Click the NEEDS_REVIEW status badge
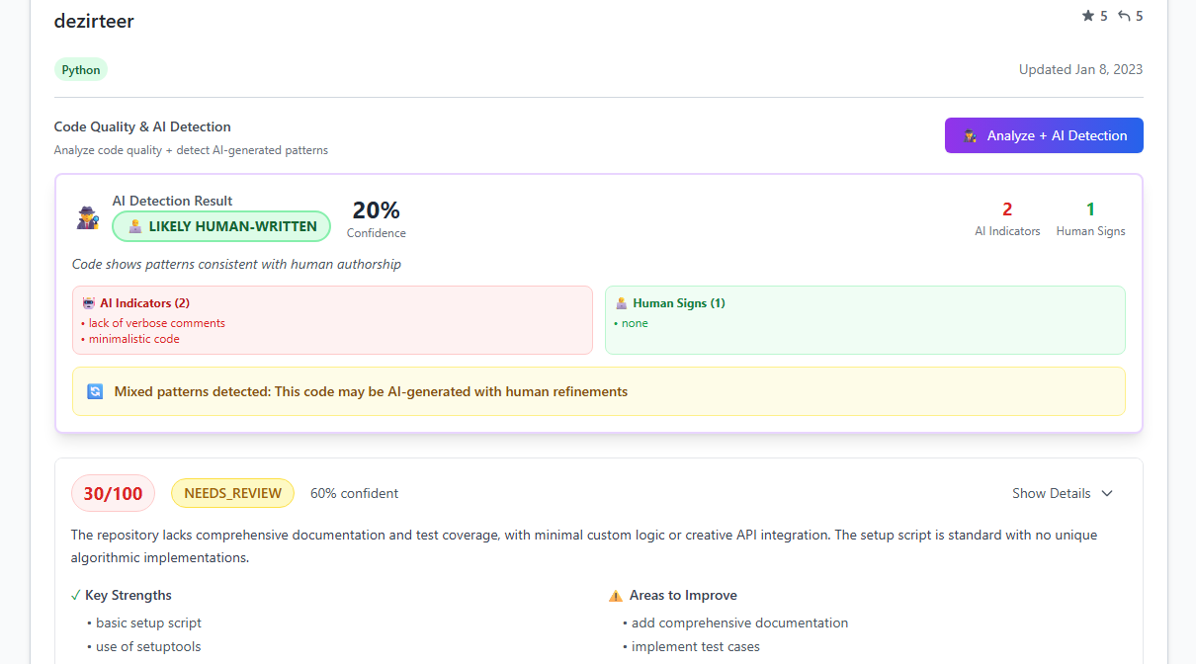This screenshot has width=1196, height=664. coord(232,493)
